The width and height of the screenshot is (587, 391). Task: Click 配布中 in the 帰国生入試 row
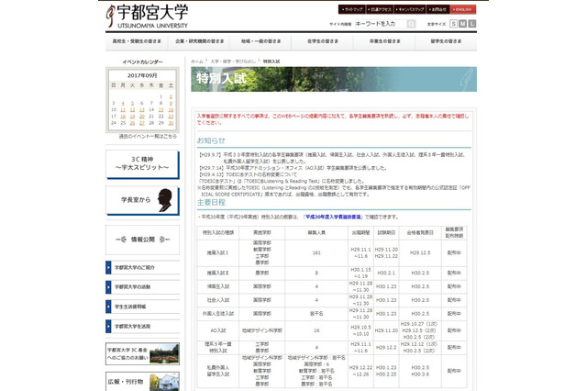pos(454,286)
